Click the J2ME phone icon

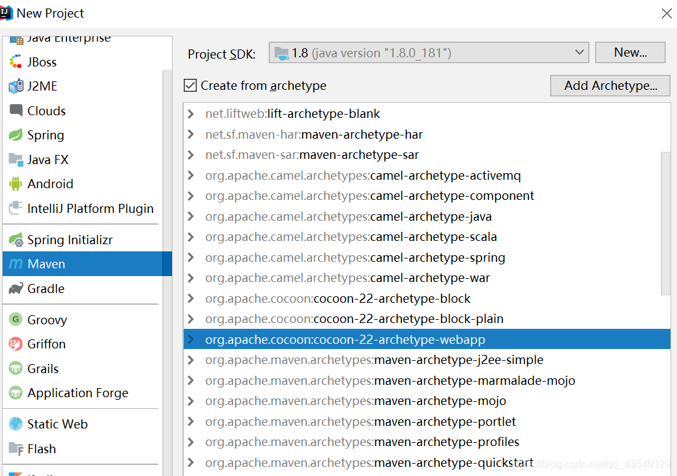point(16,86)
